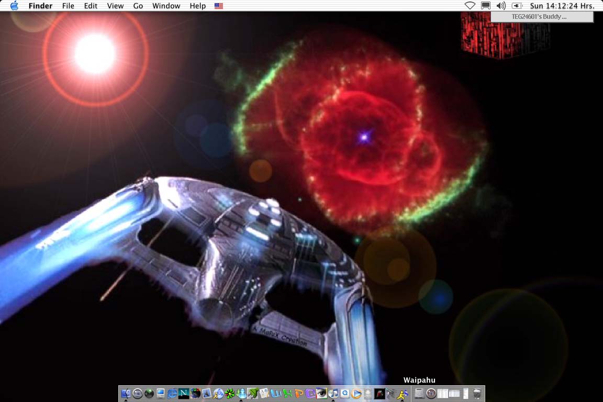This screenshot has height=402, width=603.
Task: Open the Trash in the Dock
Action: pyautogui.click(x=477, y=394)
